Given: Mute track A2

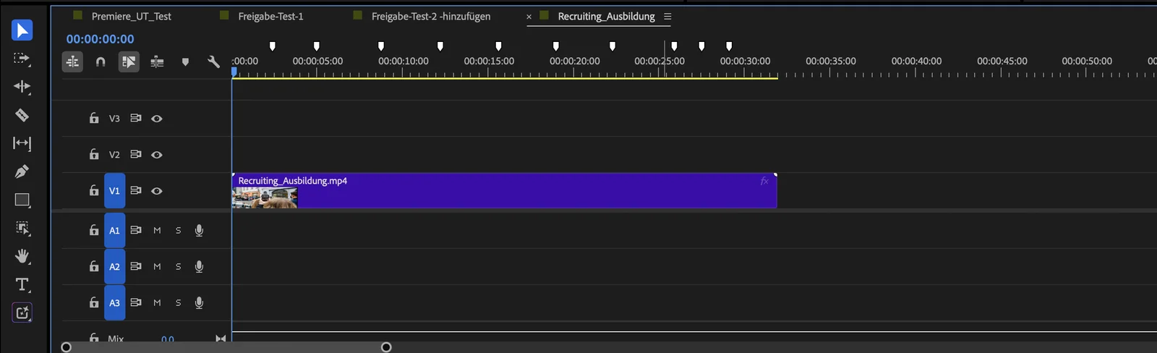Looking at the screenshot, I should [x=157, y=266].
